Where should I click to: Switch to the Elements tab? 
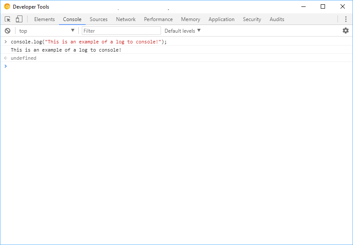(x=44, y=19)
